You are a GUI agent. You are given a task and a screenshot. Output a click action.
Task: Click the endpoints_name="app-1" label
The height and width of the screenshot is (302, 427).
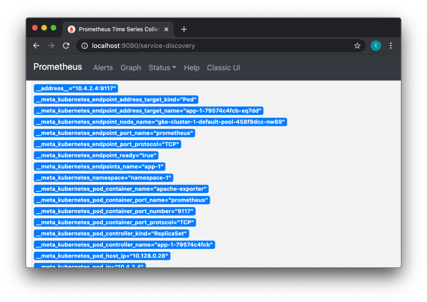[100, 167]
